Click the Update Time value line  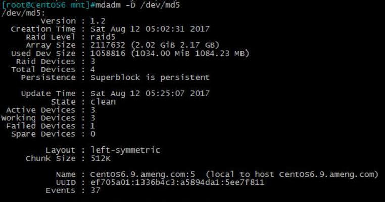pyautogui.click(x=150, y=93)
